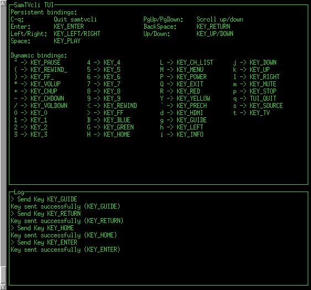Click the 'KEY_SOURCE' binding entry
Viewport: 311px width, 290px height.
(x=266, y=106)
